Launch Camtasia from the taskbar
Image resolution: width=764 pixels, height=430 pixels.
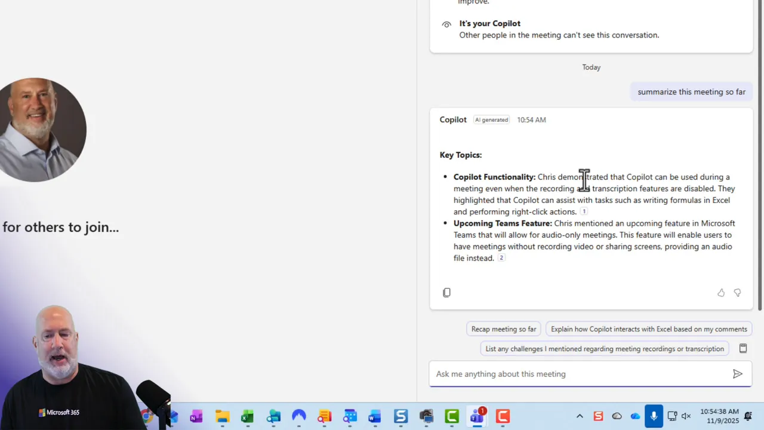coord(452,416)
